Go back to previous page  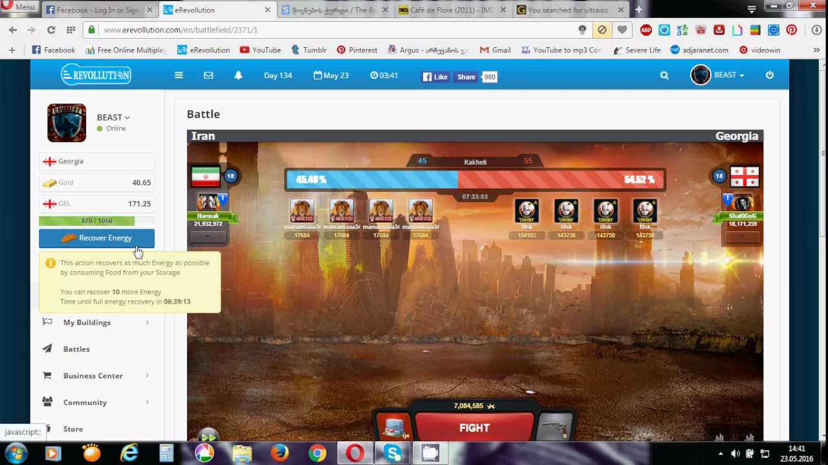point(13,30)
